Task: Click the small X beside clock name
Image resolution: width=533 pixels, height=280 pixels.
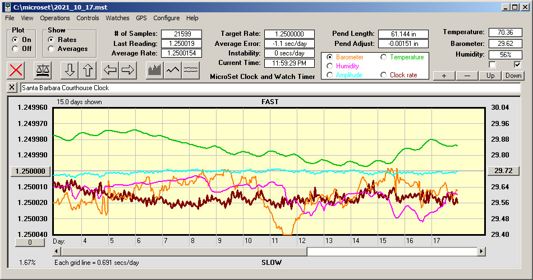Action: pyautogui.click(x=12, y=87)
